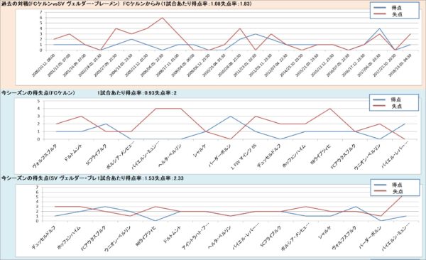Select the middle chart title "今シーズンの得失点(FCケルン)"
The height and width of the screenshot is (260, 426).
38,93
